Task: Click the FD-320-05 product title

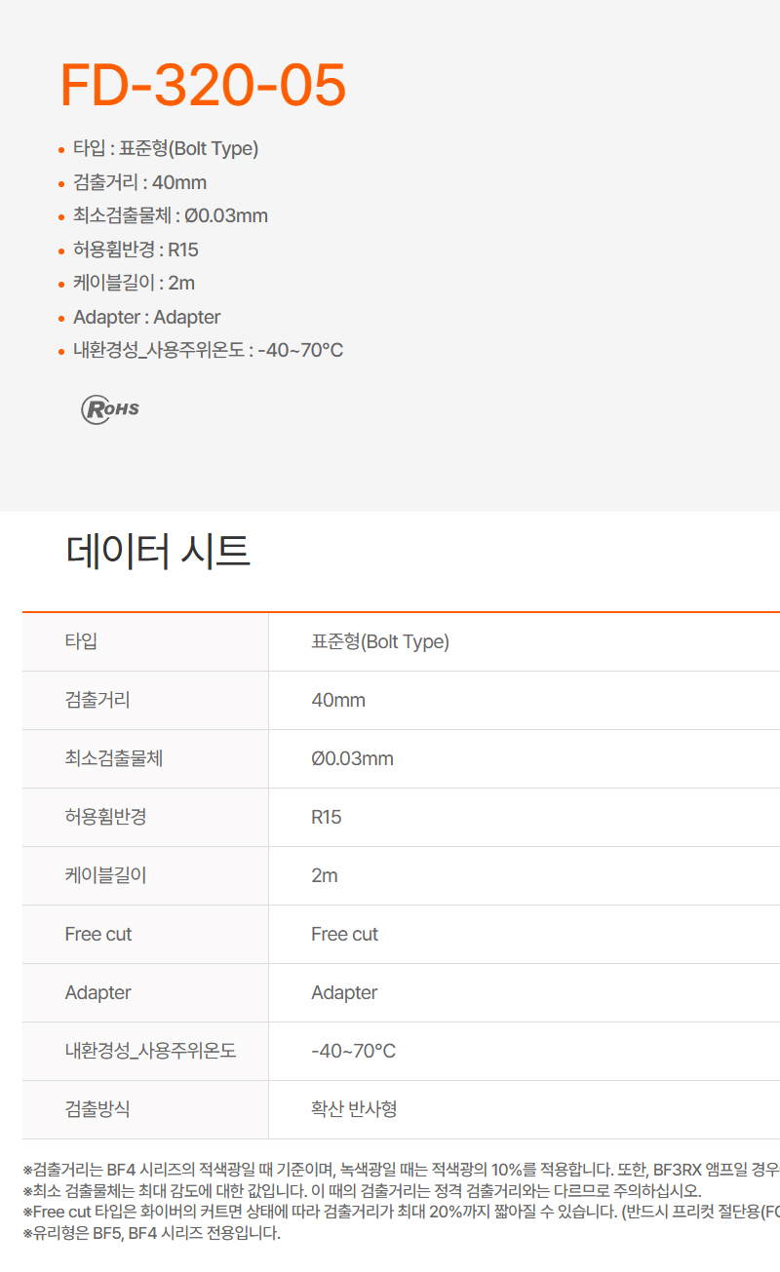Action: click(203, 85)
